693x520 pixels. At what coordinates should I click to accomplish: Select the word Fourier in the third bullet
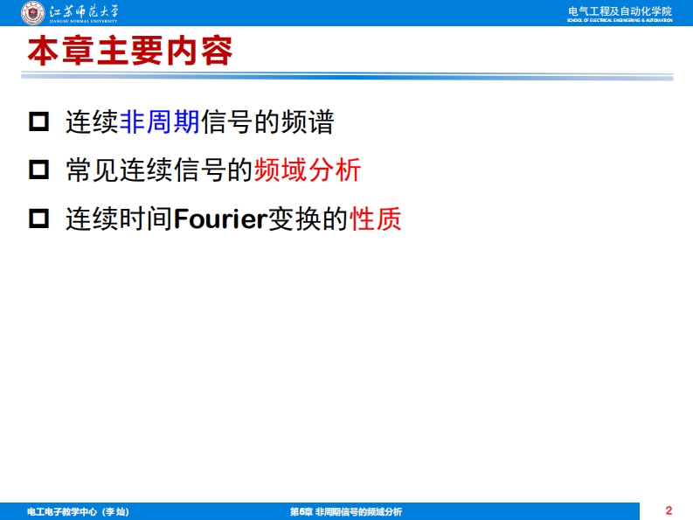point(219,218)
